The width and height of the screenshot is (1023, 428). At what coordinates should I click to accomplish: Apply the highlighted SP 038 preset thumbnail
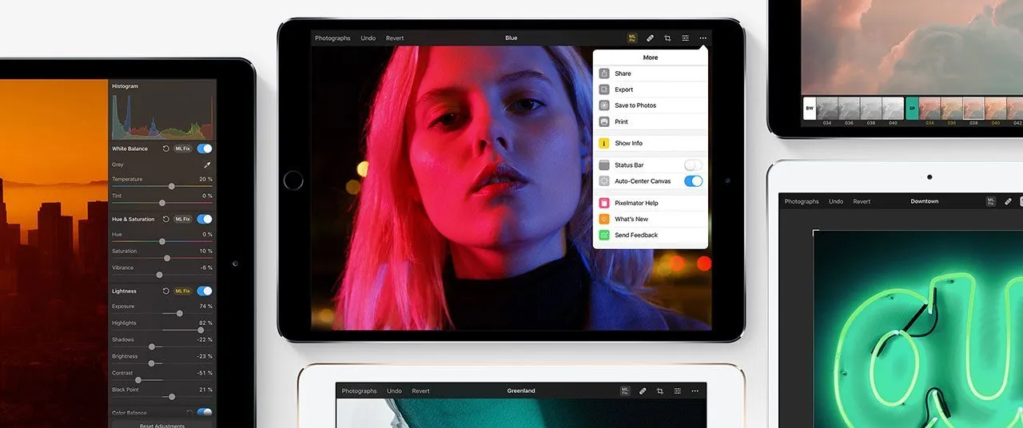[x=973, y=109]
